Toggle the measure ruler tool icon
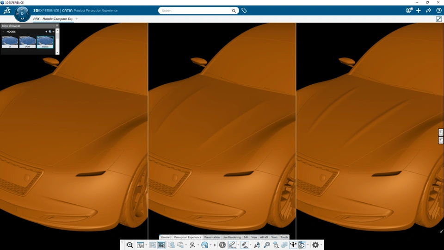Image resolution: width=444 pixels, height=250 pixels. point(233,245)
